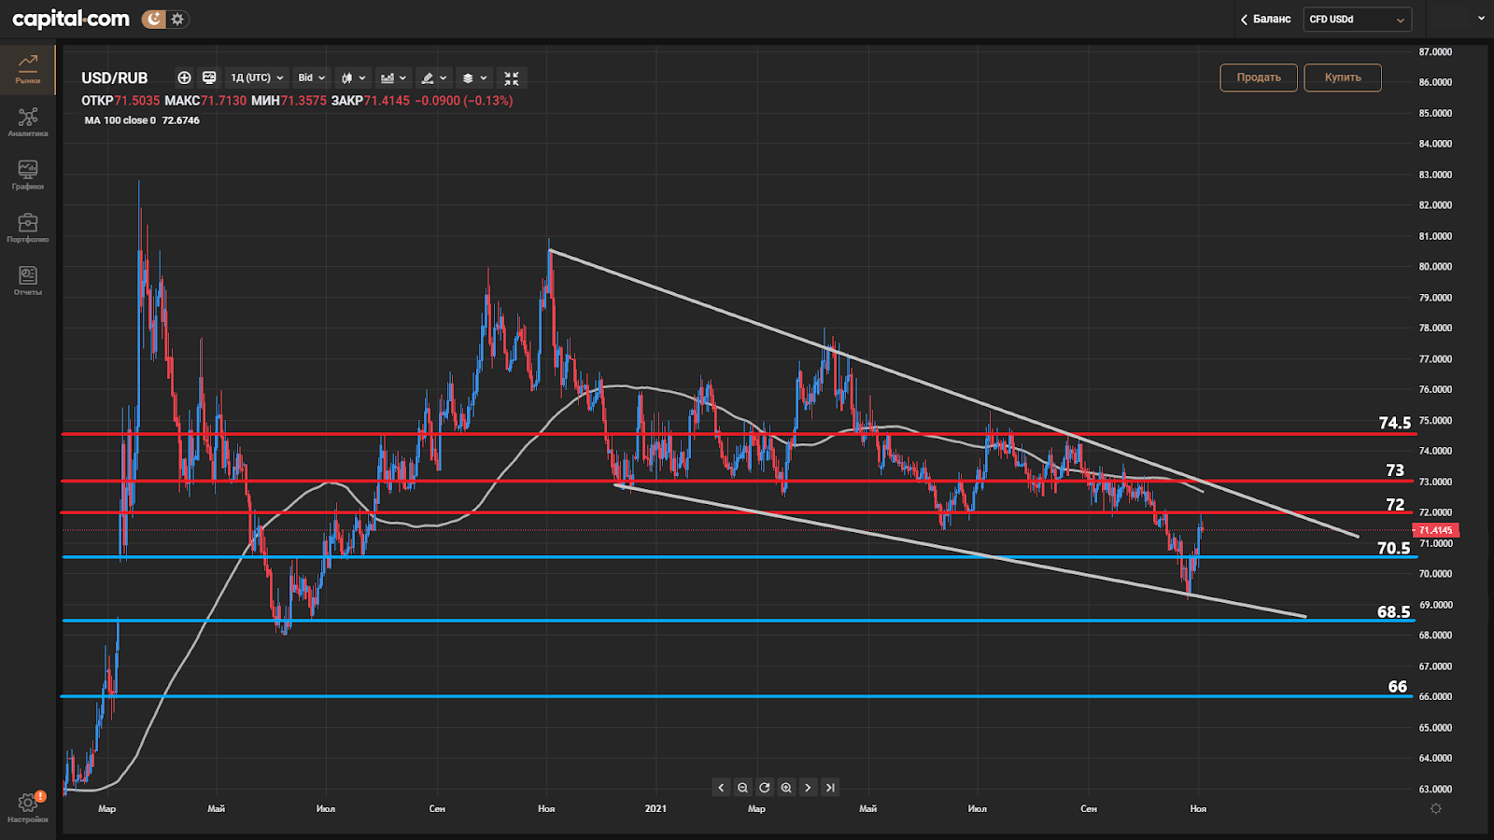Click the Купить button
1494x840 pixels.
click(1343, 77)
